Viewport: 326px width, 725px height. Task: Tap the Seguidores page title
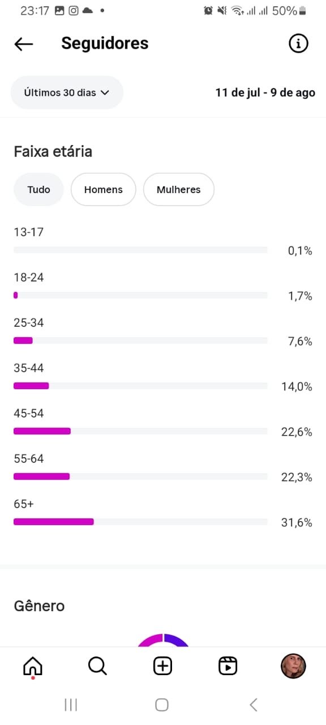[105, 44]
